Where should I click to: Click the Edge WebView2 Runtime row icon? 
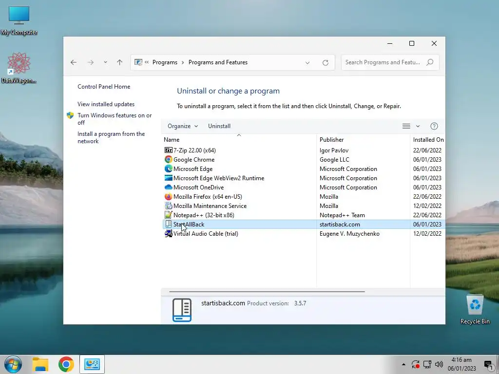coord(168,178)
